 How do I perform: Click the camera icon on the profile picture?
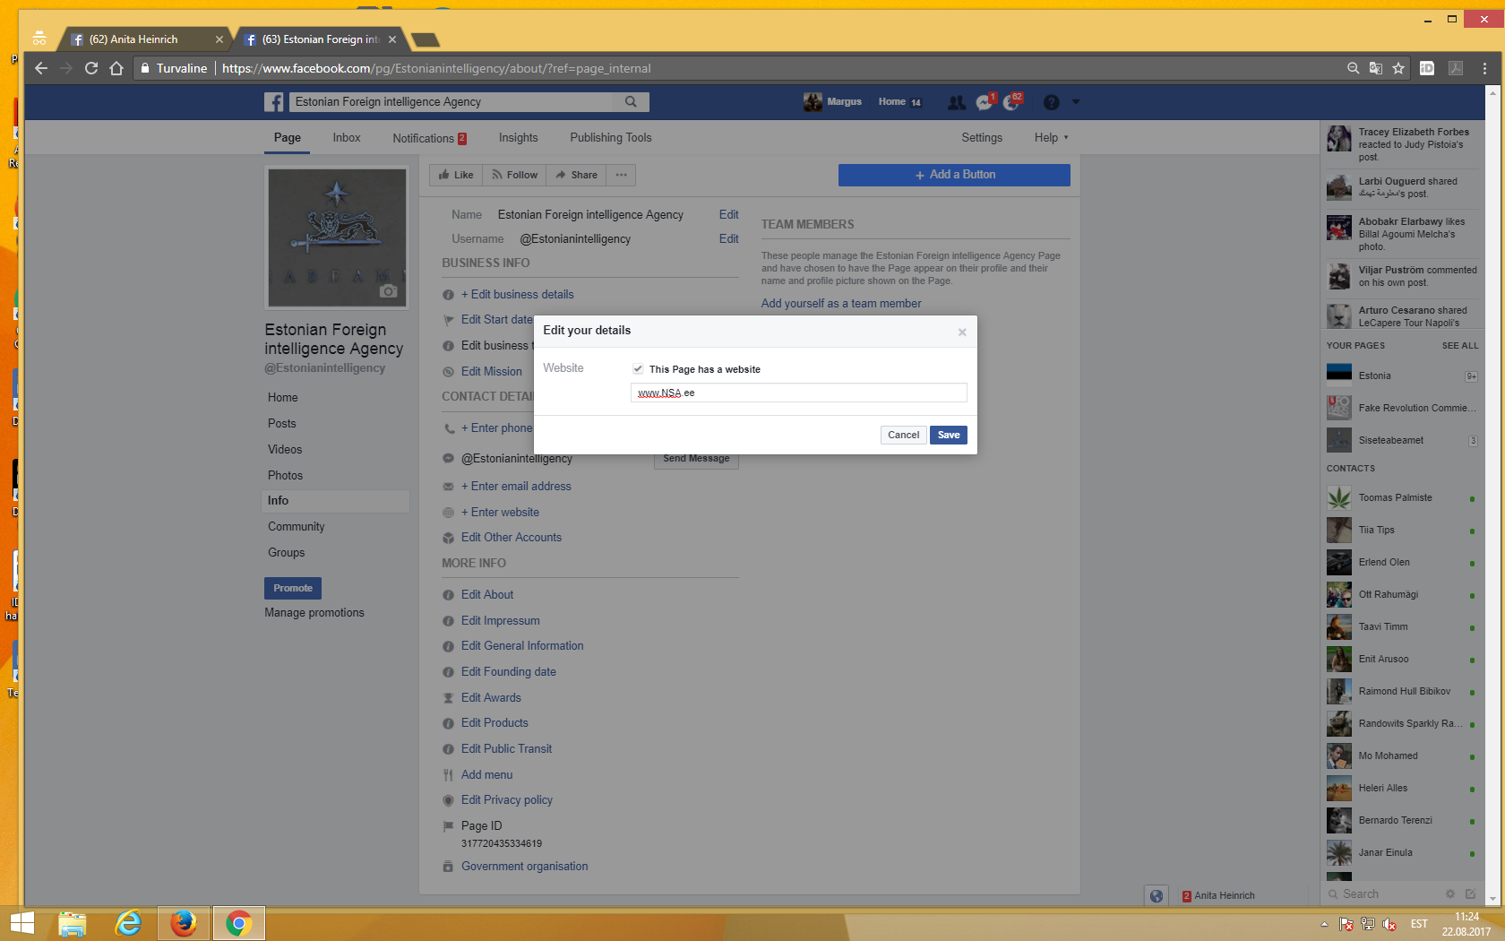click(x=388, y=290)
